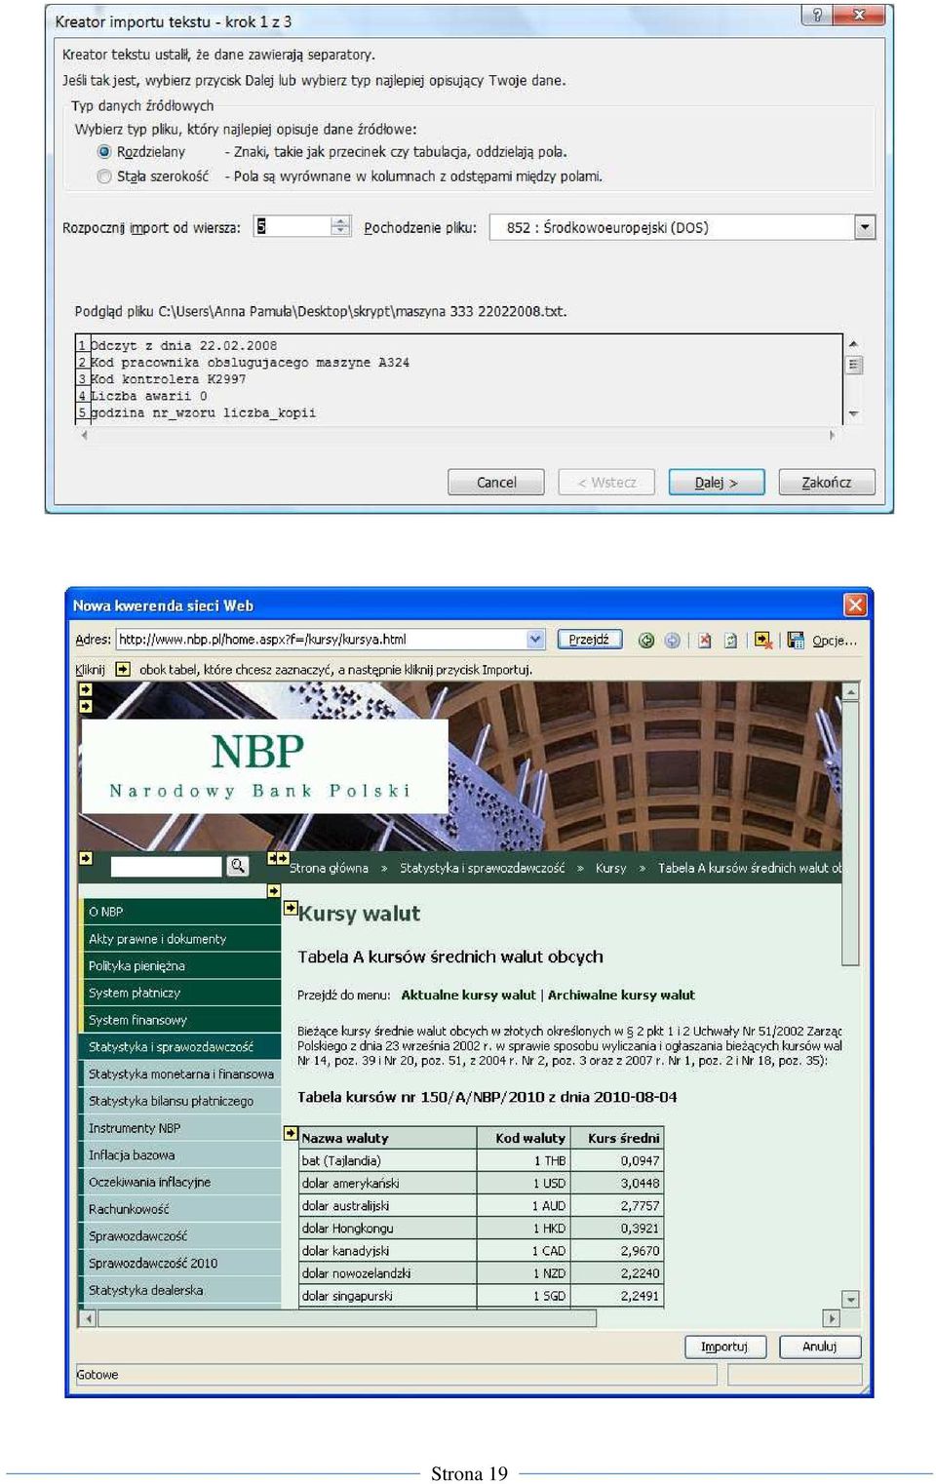The image size is (936, 1484).
Task: Click the NBP page search text box
Action: tap(167, 866)
